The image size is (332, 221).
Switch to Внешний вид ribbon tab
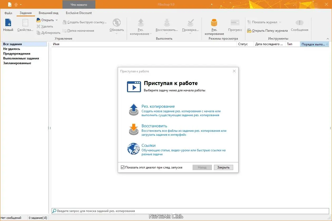click(x=48, y=13)
